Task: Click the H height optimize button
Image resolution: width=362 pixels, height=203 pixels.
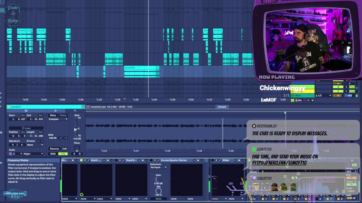Action: pos(308,100)
